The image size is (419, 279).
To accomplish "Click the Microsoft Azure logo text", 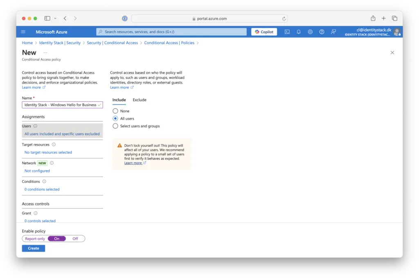I will [52, 32].
